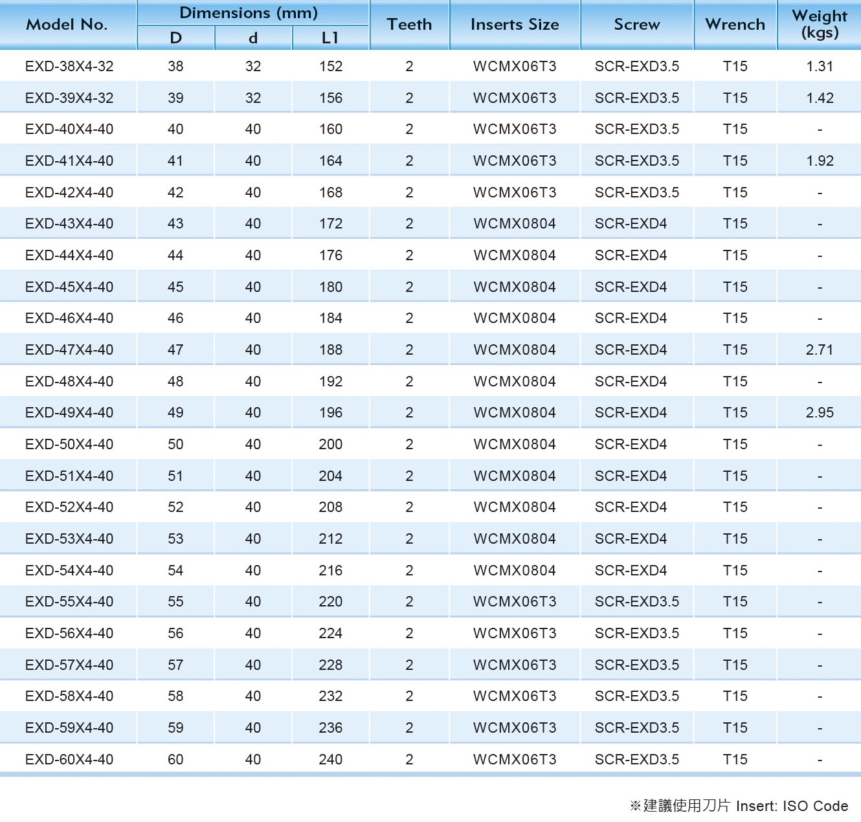Click the weight value 1.31
861x822 pixels.
tap(819, 67)
